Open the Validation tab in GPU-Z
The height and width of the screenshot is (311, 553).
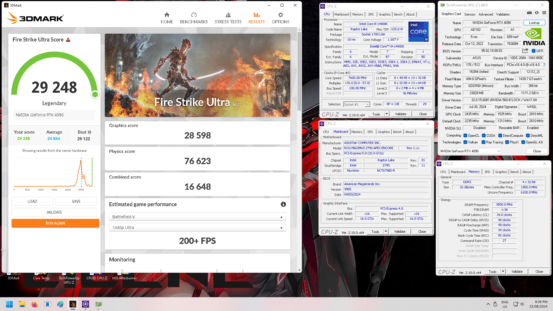[x=503, y=14]
